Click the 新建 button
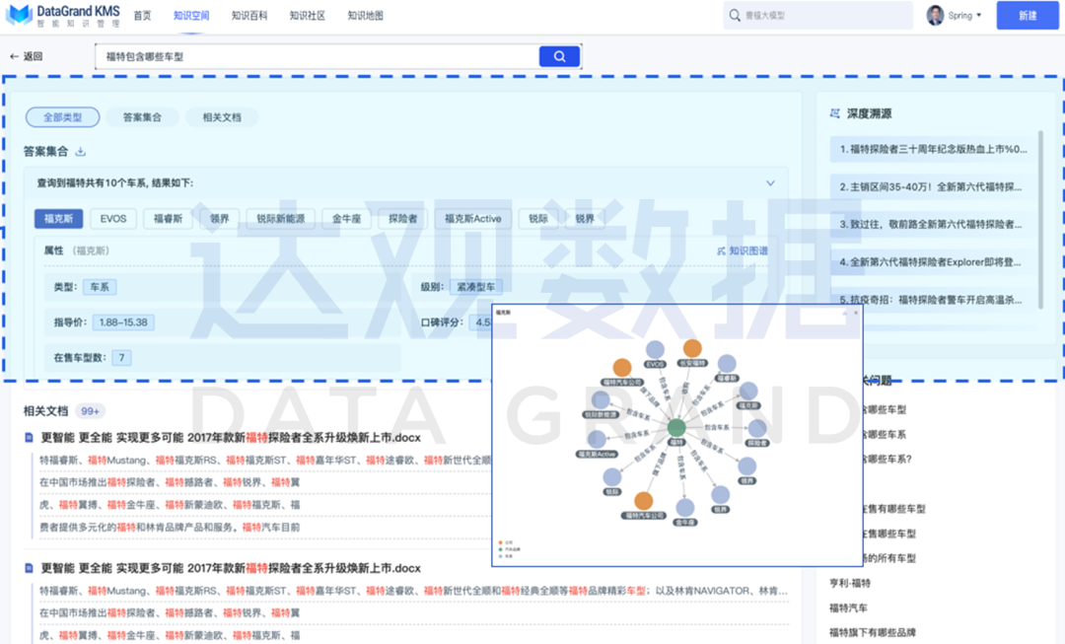Screen dimensions: 1065x644 point(1027,15)
